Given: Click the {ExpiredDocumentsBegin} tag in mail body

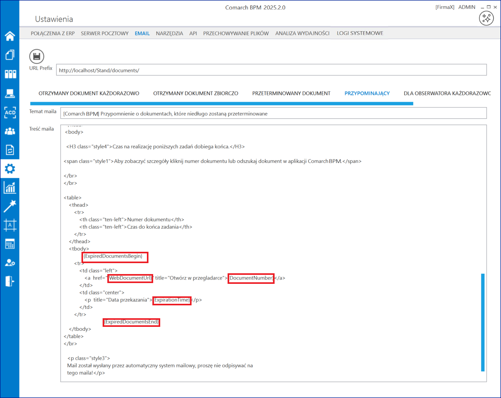Looking at the screenshot, I should [x=114, y=256].
